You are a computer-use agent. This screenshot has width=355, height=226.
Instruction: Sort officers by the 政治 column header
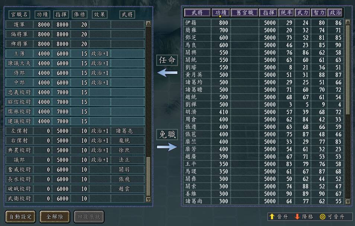pyautogui.click(x=335, y=13)
